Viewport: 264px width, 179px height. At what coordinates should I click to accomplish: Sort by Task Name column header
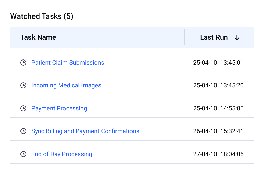pyautogui.click(x=38, y=37)
